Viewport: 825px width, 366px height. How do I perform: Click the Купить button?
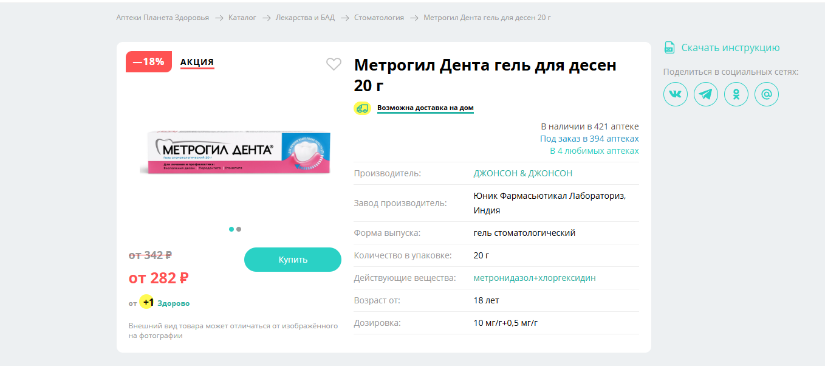[x=293, y=260]
